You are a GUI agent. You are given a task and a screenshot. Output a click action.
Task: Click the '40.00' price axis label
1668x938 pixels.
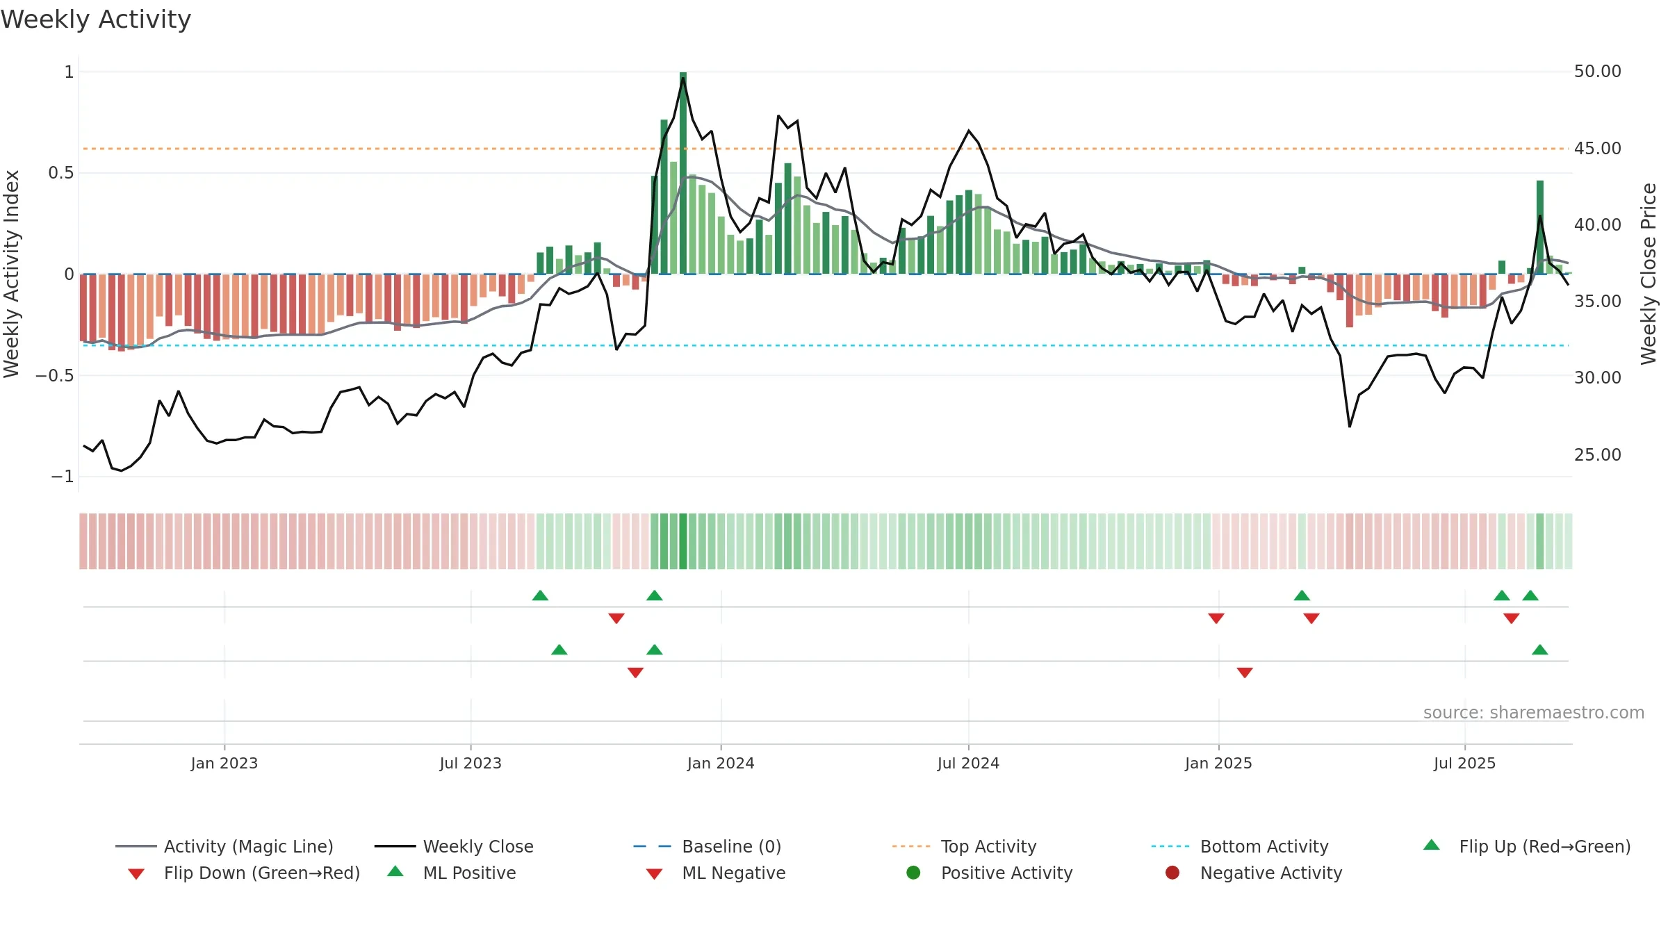[1597, 225]
